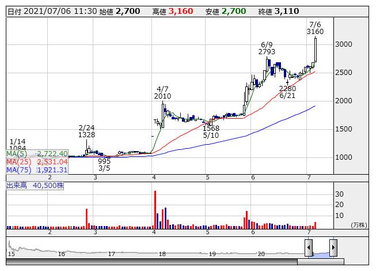Click the (万株) volume unit label

(x=359, y=225)
